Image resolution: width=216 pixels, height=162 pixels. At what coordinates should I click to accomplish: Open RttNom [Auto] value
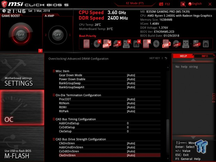click(131, 103)
